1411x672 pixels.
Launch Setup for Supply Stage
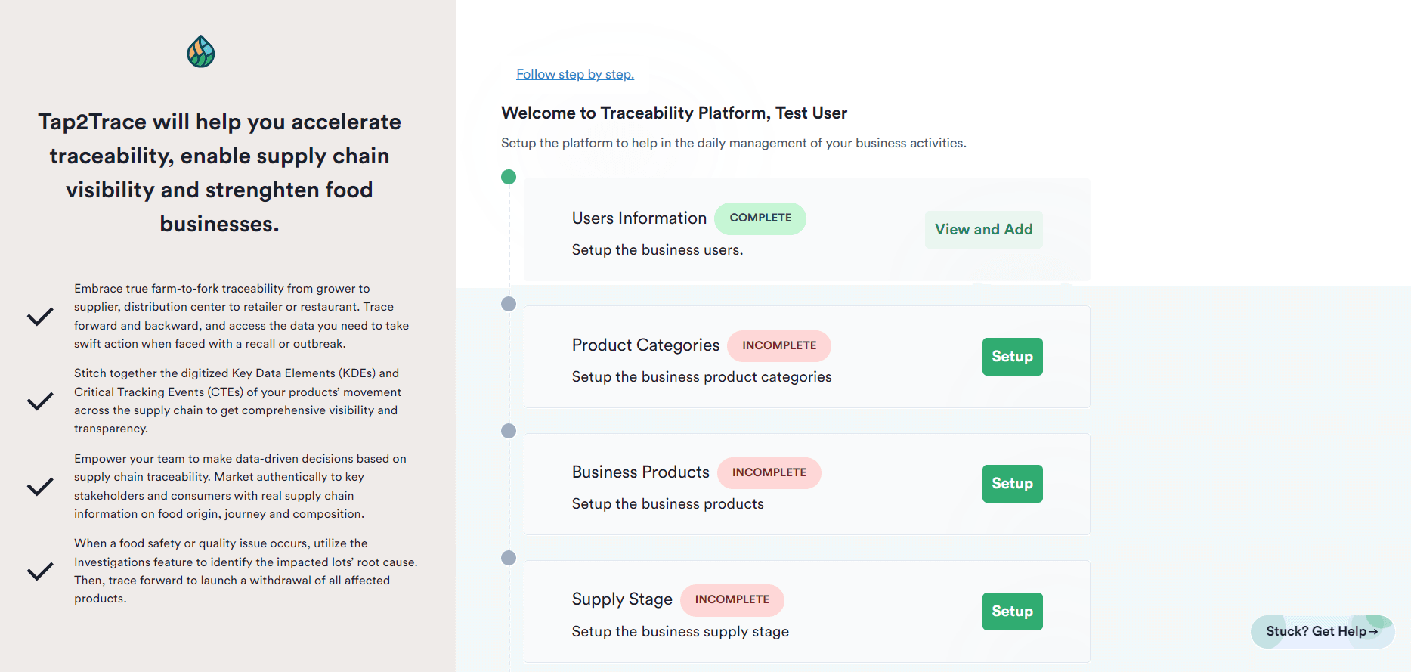pyautogui.click(x=1012, y=612)
